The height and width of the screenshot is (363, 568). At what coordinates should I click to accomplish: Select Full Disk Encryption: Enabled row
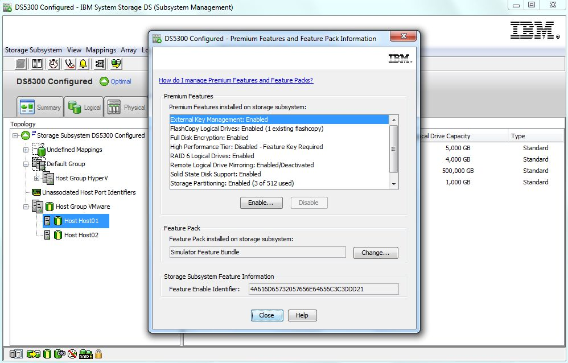279,138
